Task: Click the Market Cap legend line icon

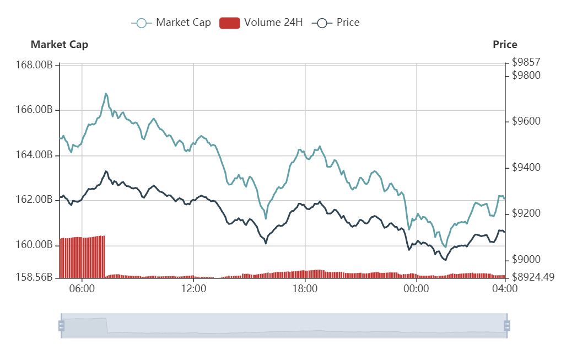Action: [x=142, y=23]
